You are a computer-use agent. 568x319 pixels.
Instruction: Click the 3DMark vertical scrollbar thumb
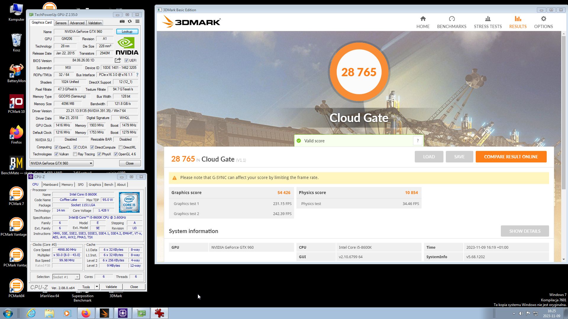coord(564,112)
